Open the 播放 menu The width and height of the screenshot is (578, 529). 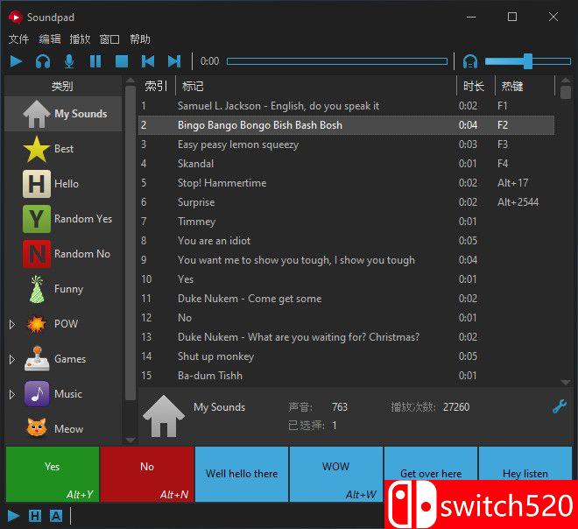click(x=80, y=39)
